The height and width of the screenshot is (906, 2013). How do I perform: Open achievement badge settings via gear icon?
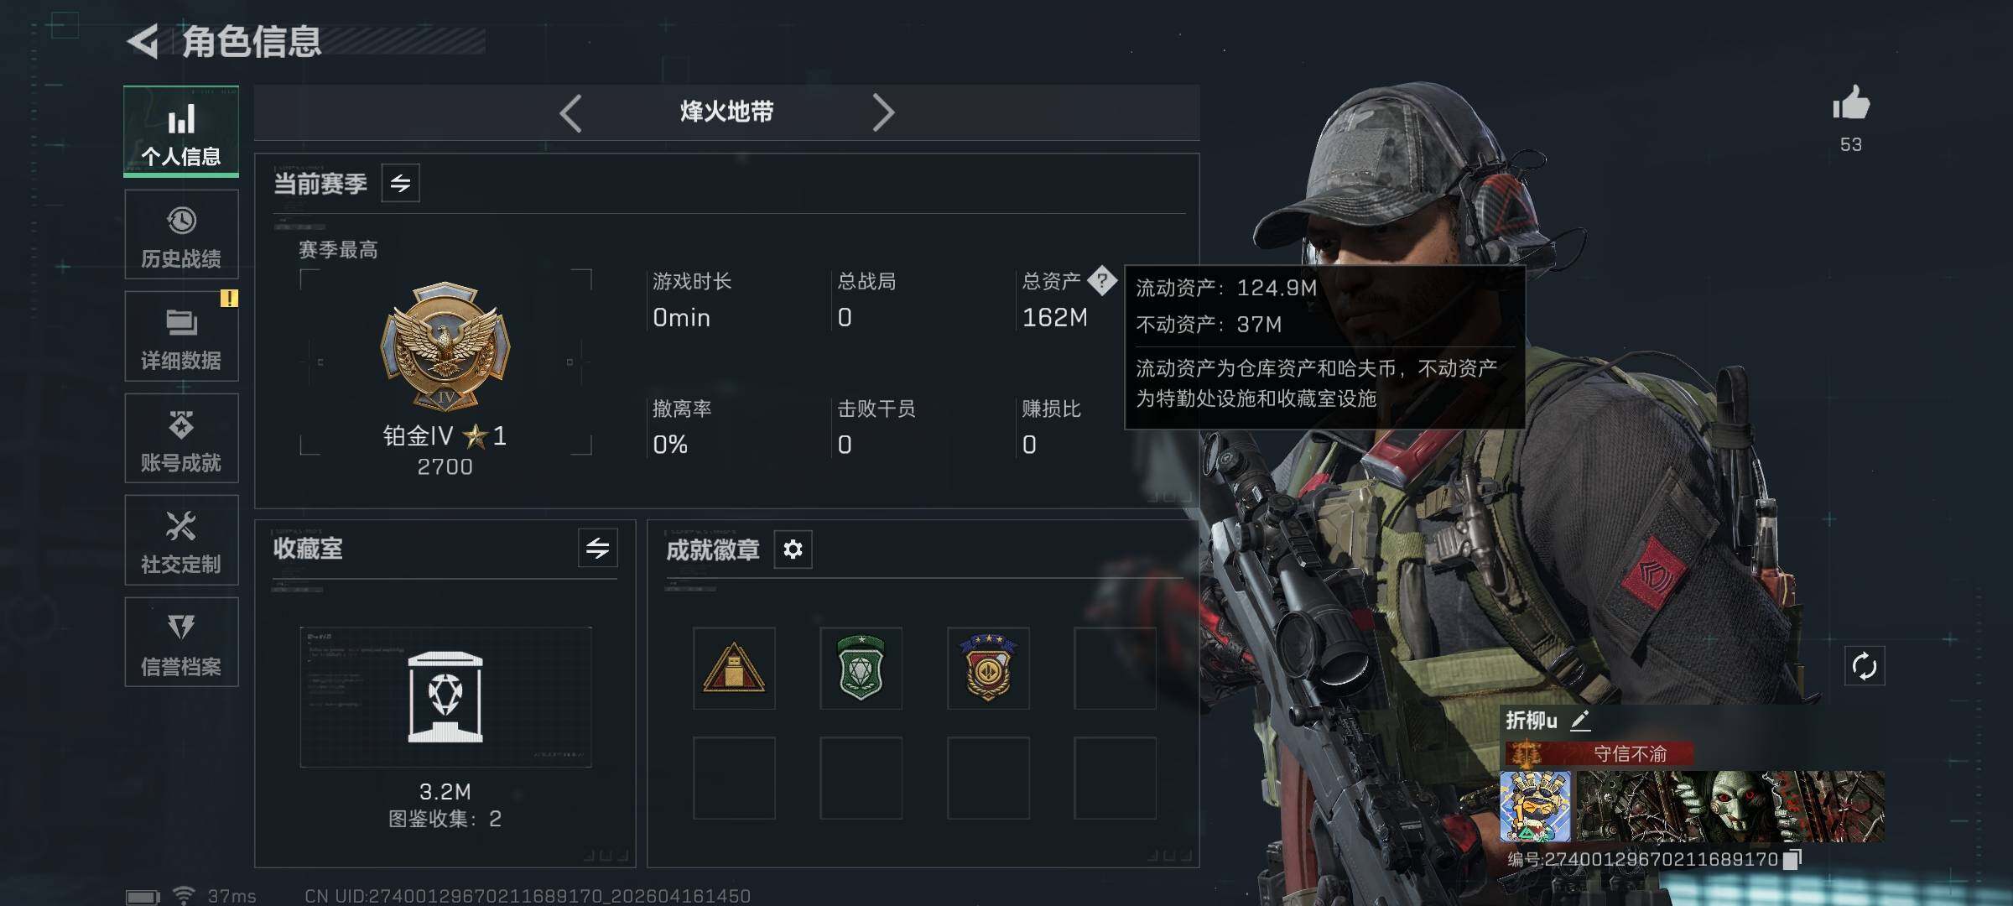click(x=793, y=549)
